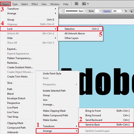Choose Isolate Selected Path
The height and width of the screenshot is (134, 134).
pos(58,91)
